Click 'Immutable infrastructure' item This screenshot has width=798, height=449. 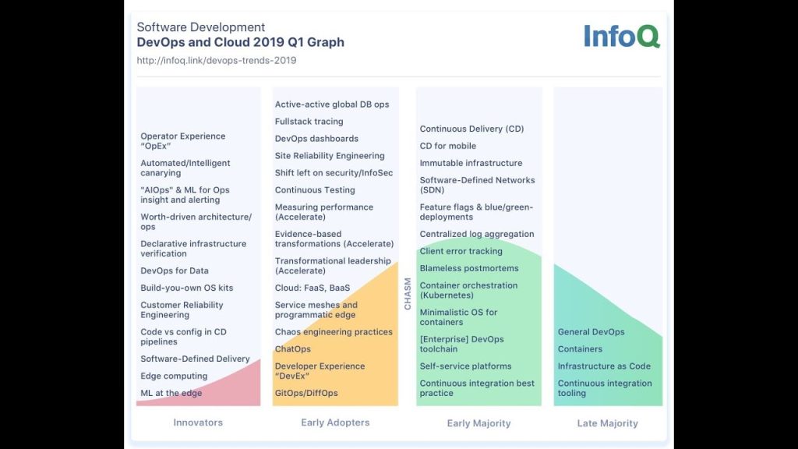(471, 164)
